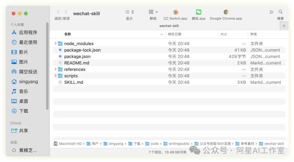This screenshot has height=162, width=294.
Task: Jump to xingyang in path bar
Action: pyautogui.click(x=113, y=144)
